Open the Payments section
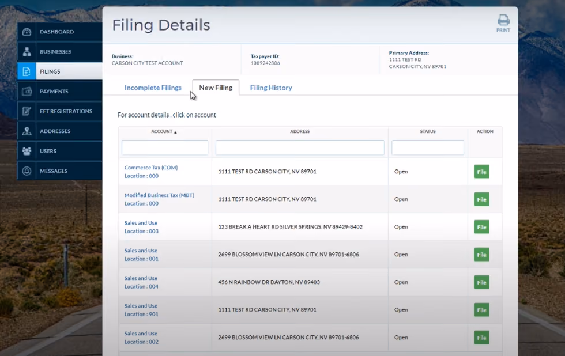Viewport: 565px width, 356px height. point(60,92)
